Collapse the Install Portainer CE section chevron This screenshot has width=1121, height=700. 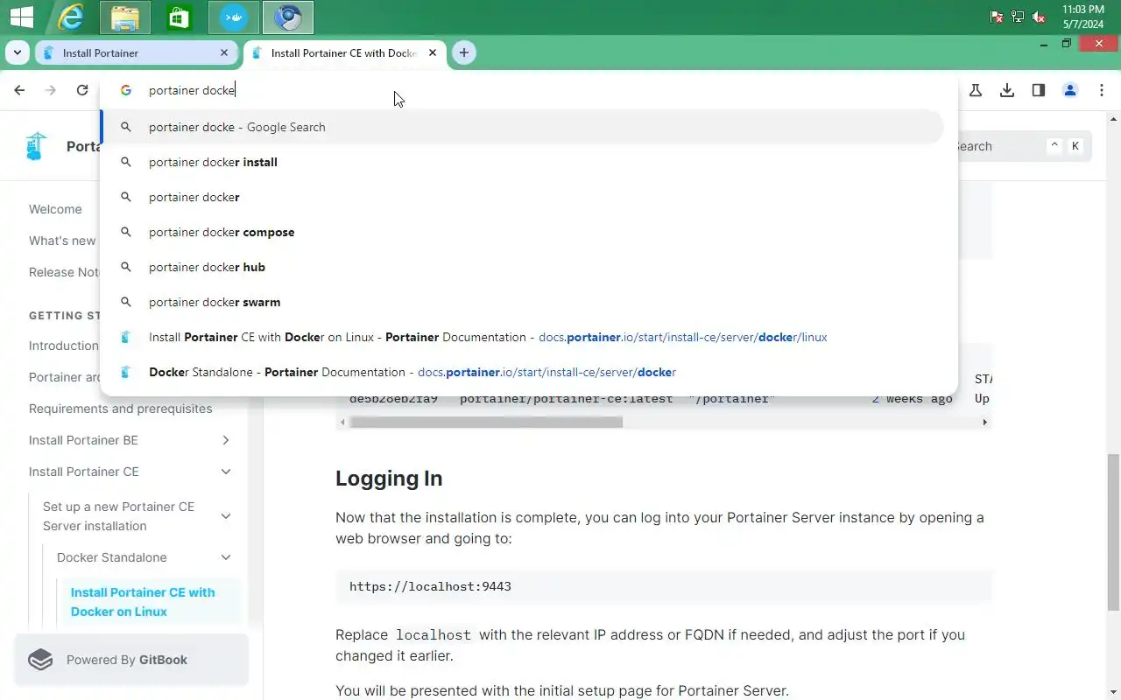(226, 472)
